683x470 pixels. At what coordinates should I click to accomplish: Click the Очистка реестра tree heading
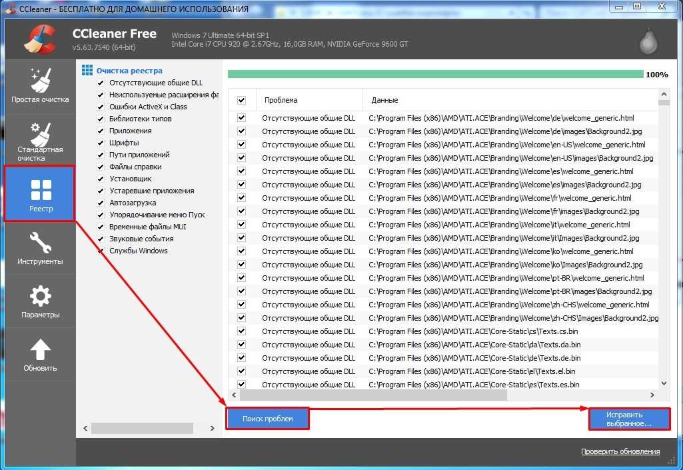pos(129,71)
